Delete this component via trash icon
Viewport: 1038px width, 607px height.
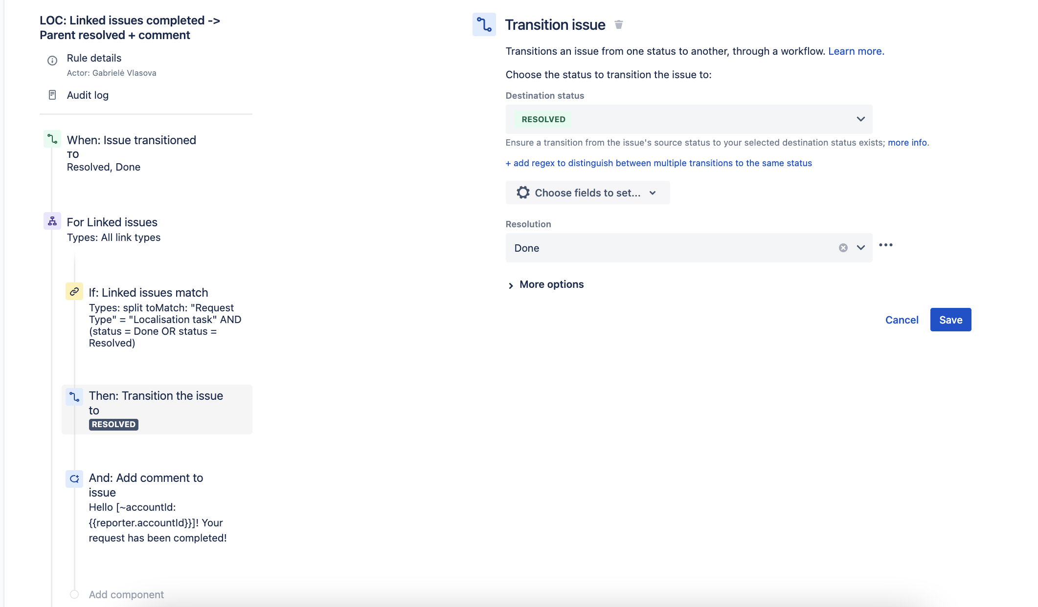click(x=619, y=24)
